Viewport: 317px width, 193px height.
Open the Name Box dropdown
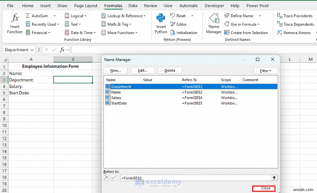point(32,50)
